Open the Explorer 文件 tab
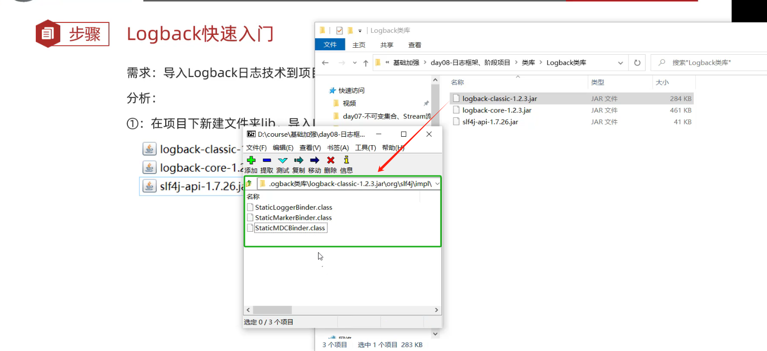 coord(330,45)
